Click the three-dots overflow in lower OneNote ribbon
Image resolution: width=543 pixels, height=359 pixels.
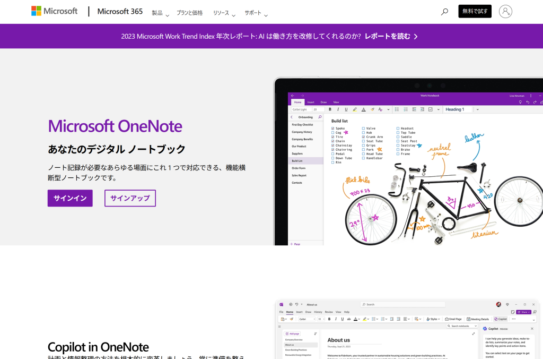513,319
